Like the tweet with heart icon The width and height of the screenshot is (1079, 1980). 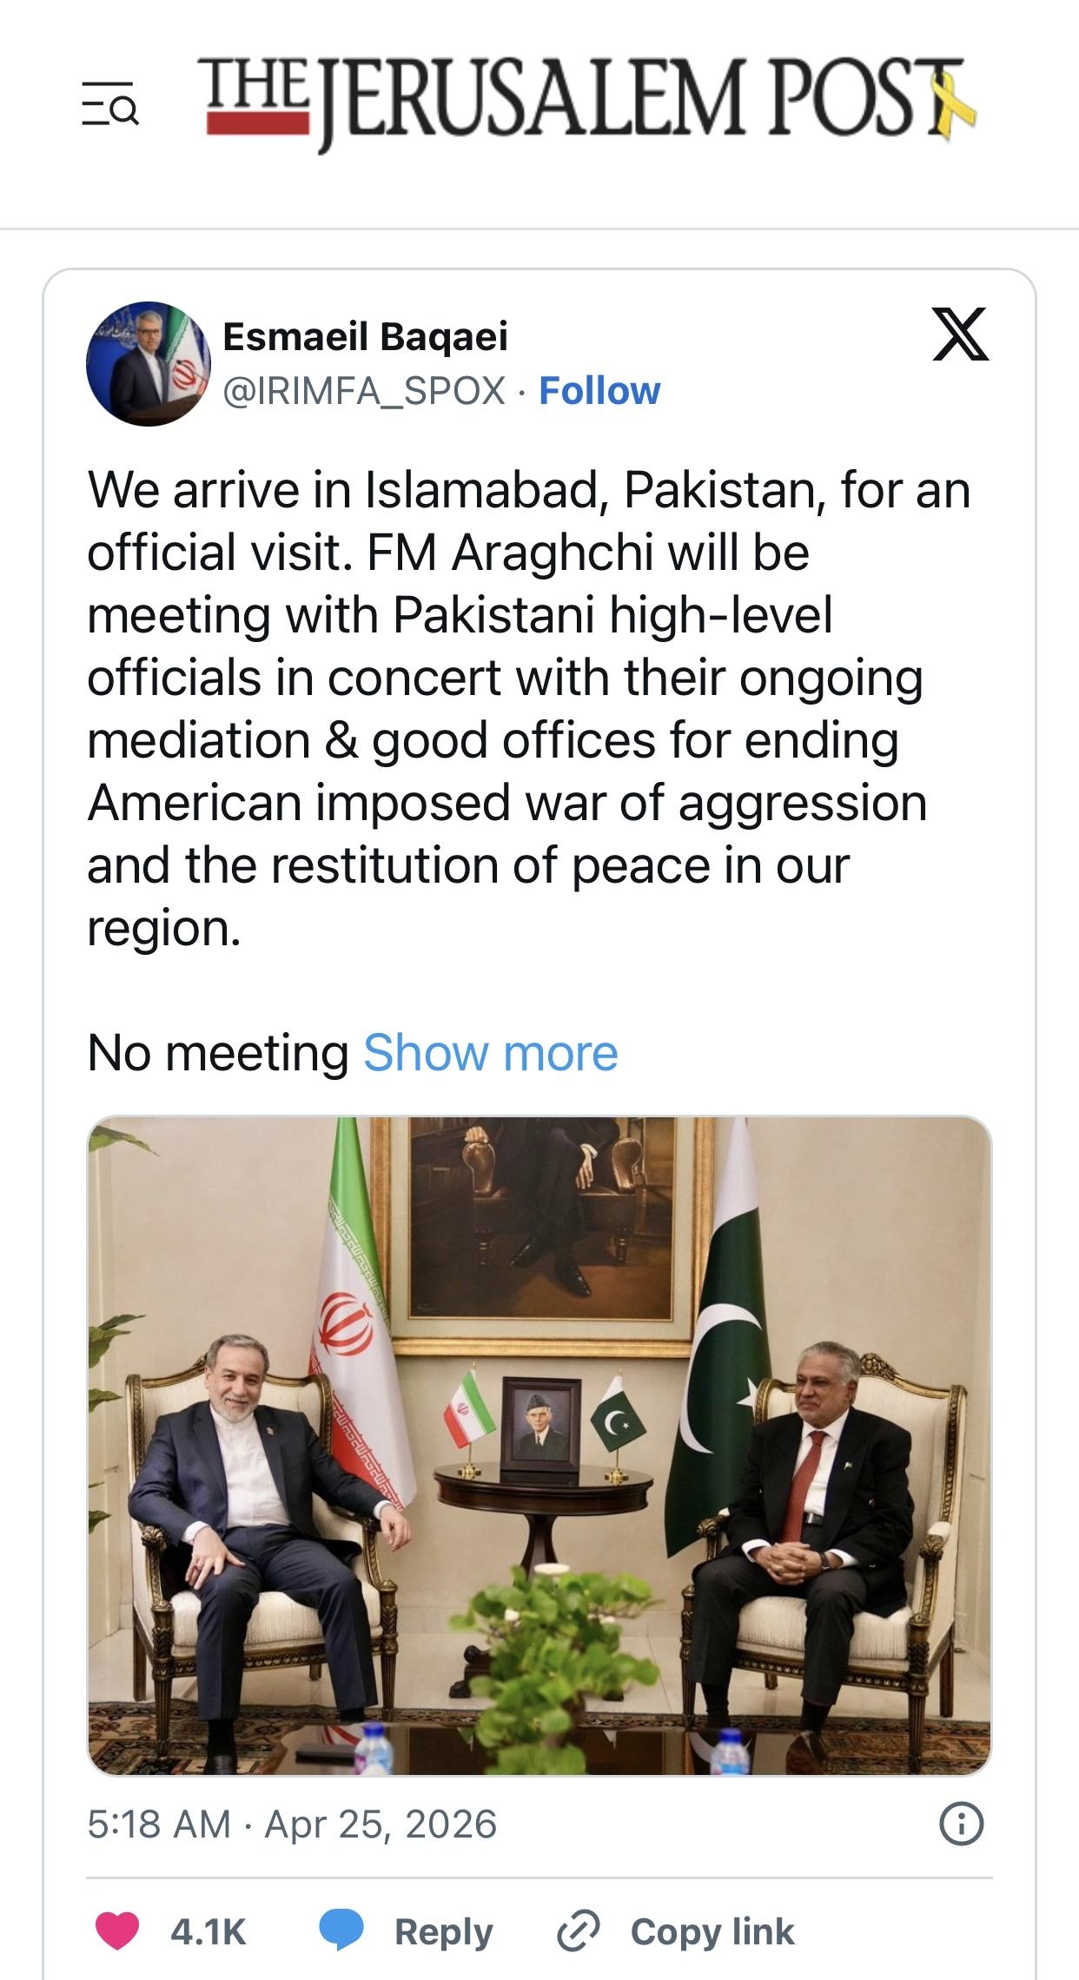click(116, 1931)
